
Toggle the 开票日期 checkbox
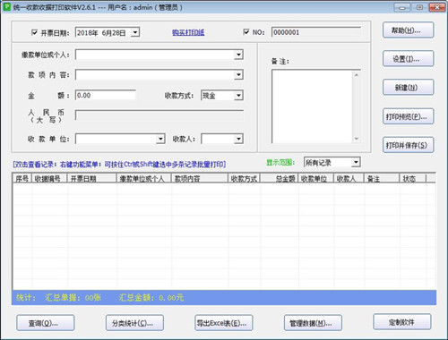pyautogui.click(x=34, y=32)
